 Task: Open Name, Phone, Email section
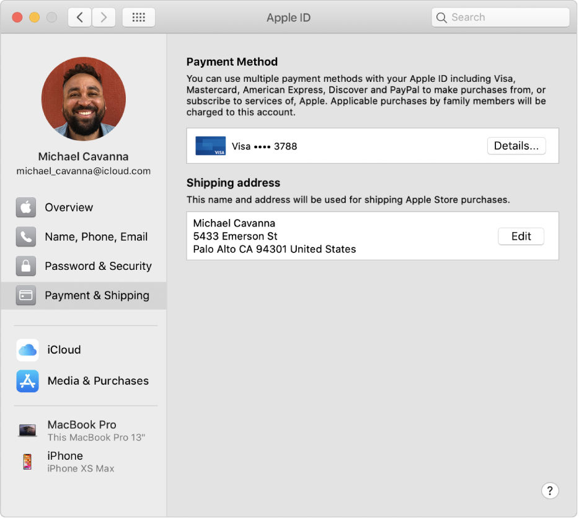pyautogui.click(x=84, y=236)
